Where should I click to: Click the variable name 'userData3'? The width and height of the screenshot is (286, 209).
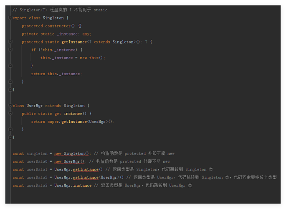37,186
